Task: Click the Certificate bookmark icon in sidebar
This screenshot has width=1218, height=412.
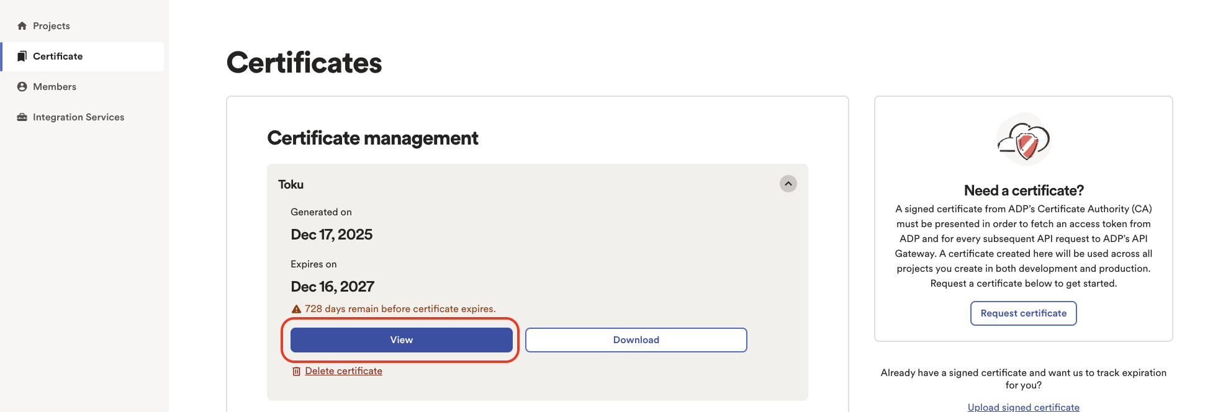Action: [x=22, y=56]
